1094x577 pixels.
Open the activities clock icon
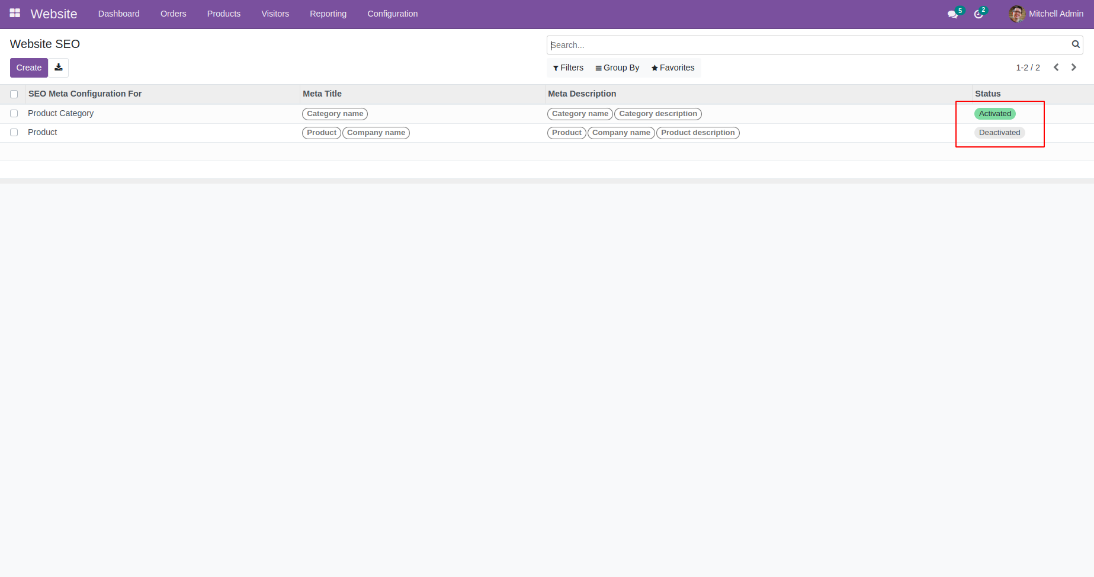pyautogui.click(x=978, y=14)
